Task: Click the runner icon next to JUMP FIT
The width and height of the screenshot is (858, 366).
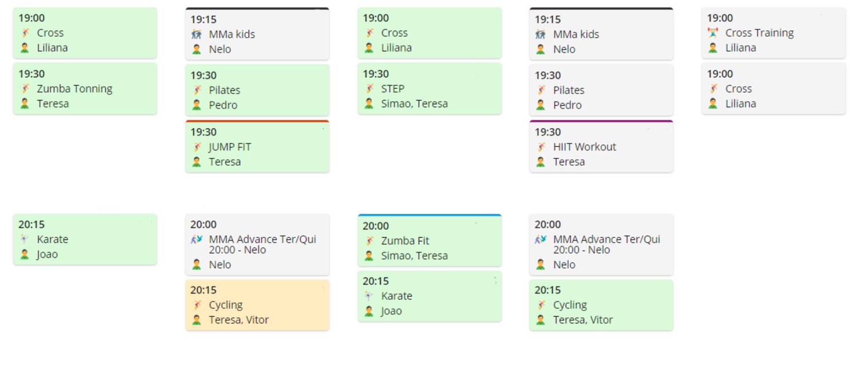Action: tap(197, 147)
